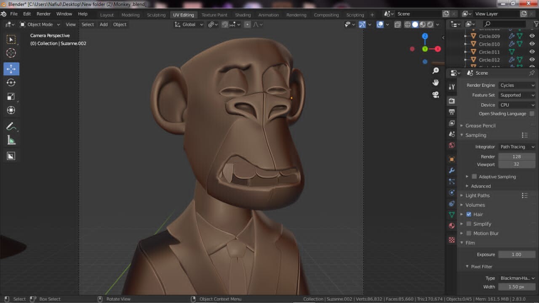Select the Annotate tool

(x=11, y=125)
